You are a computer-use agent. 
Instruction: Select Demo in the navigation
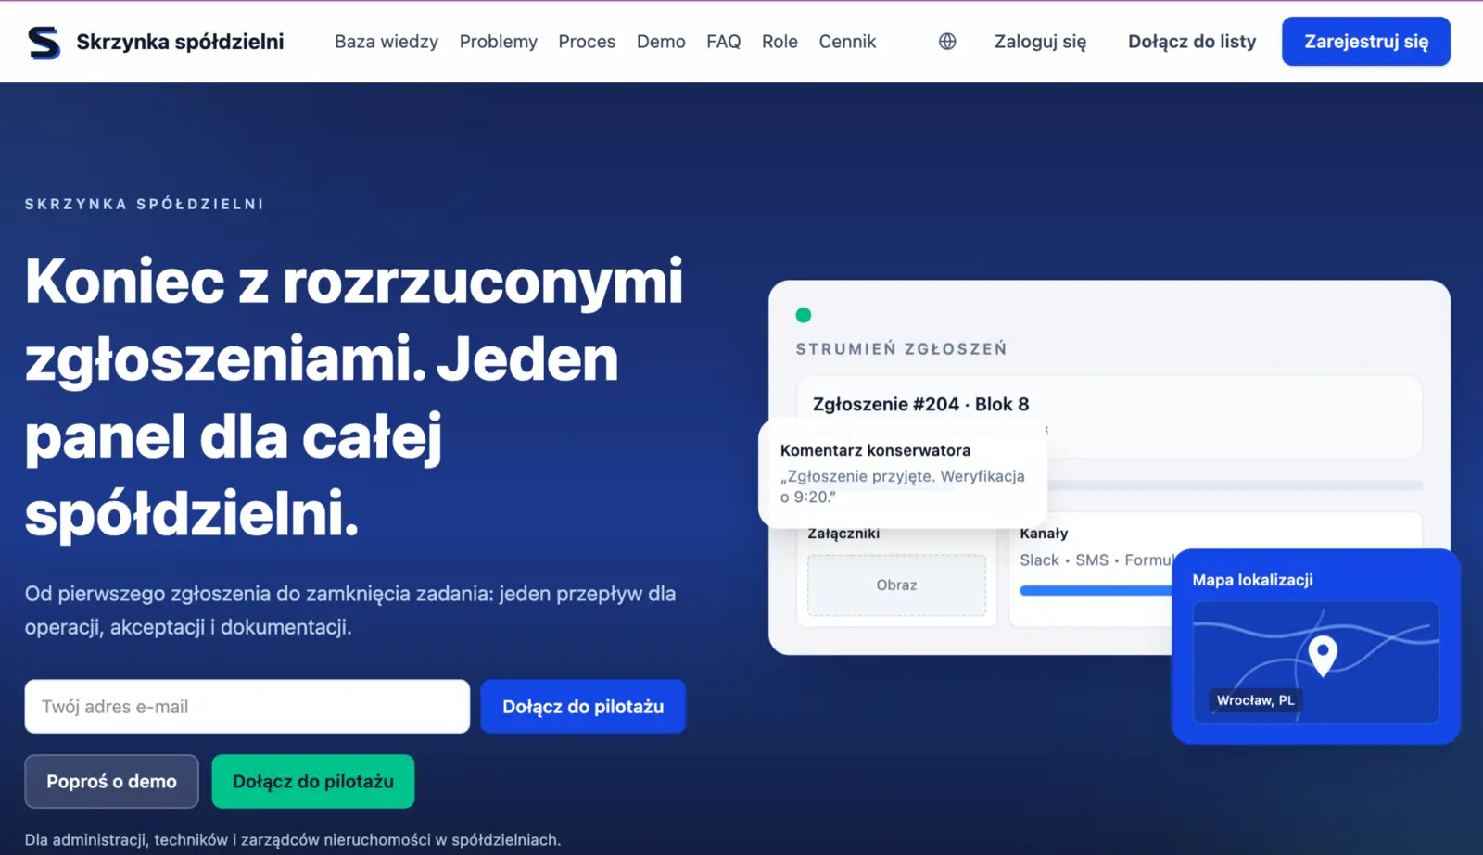click(661, 42)
